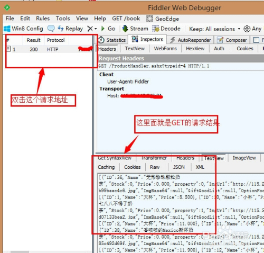This screenshot has height=253, width=264.
Task: Click the Statistics clock icon
Action: click(101, 40)
